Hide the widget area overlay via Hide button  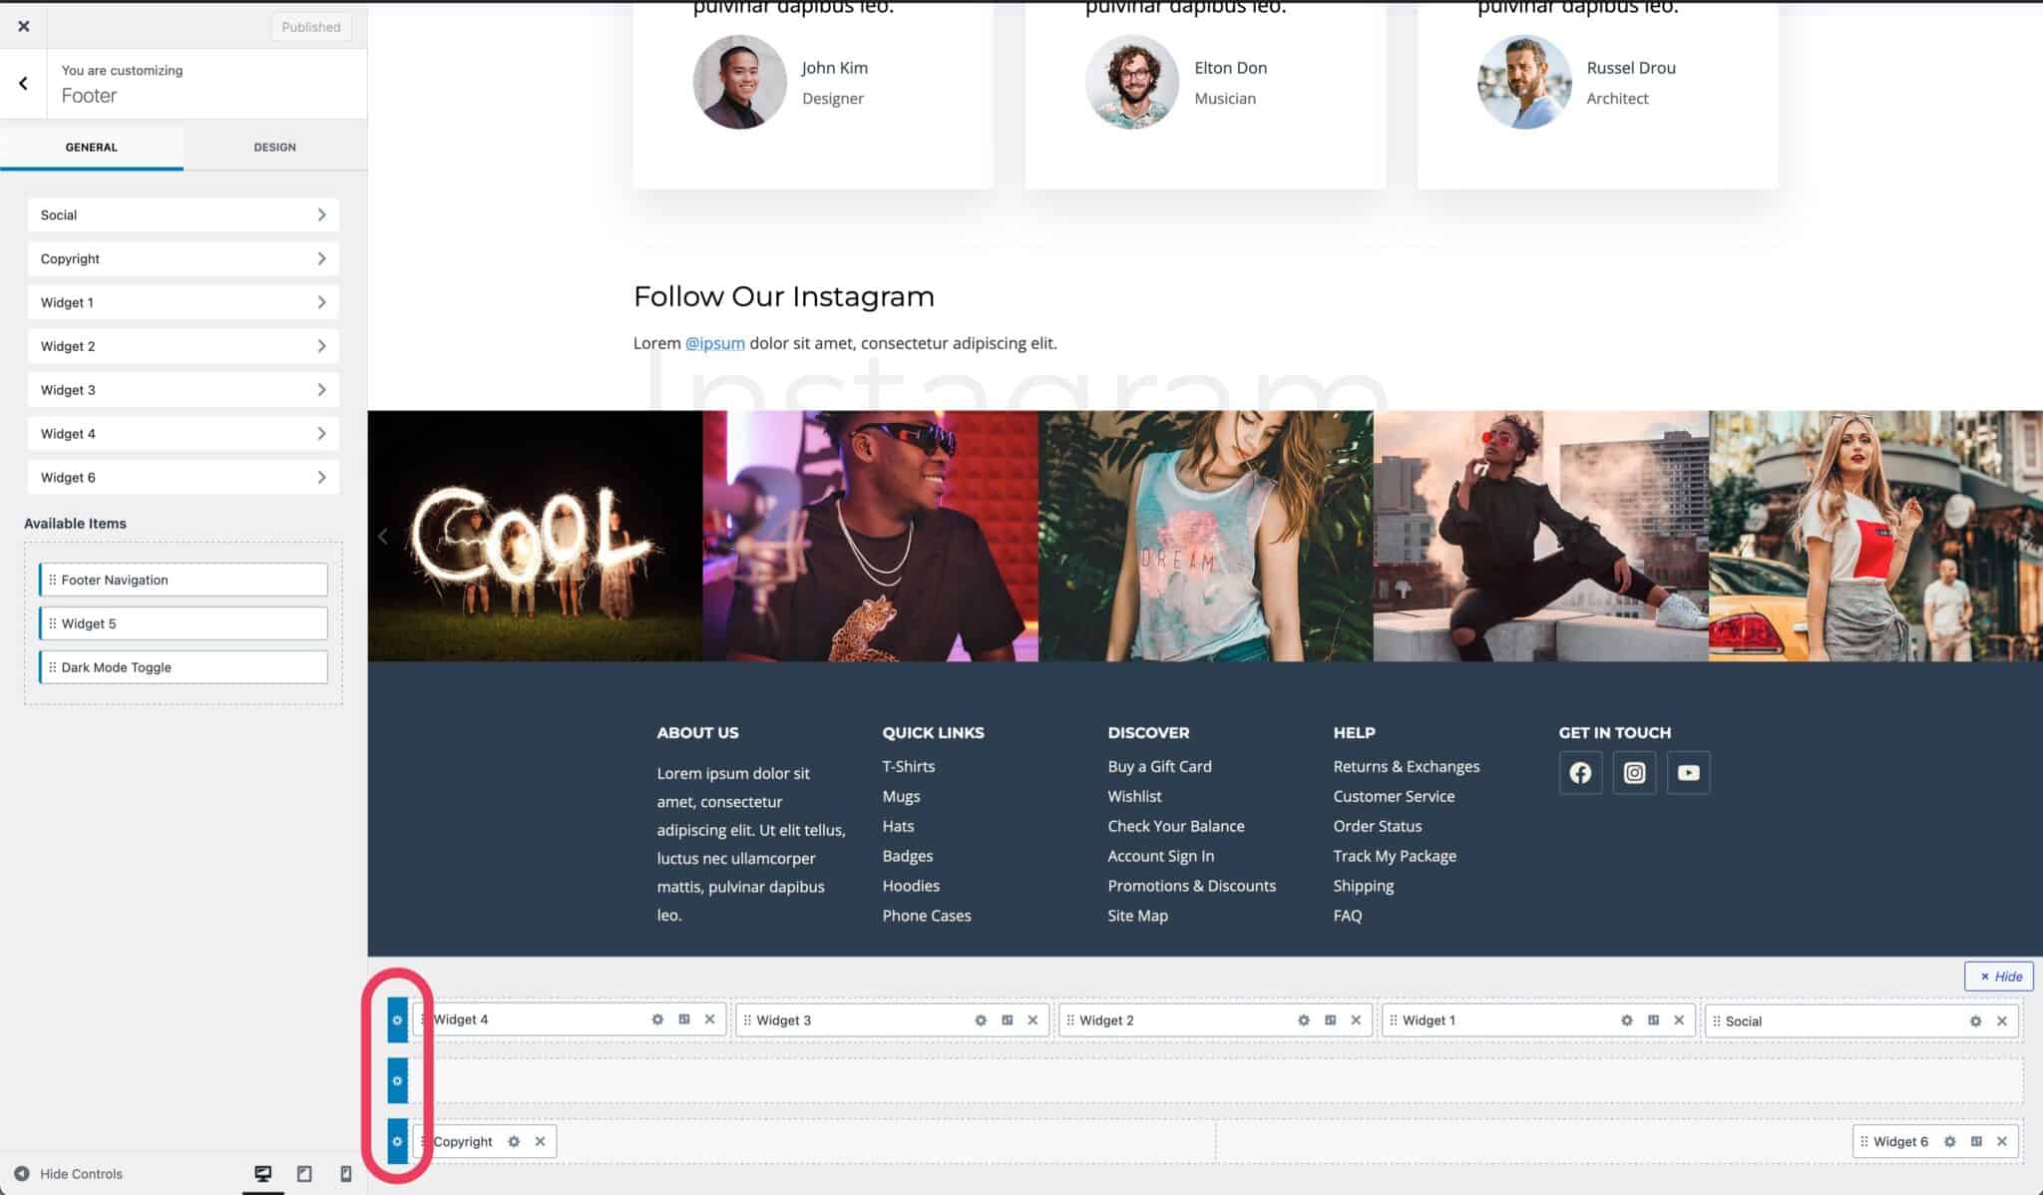[1999, 976]
